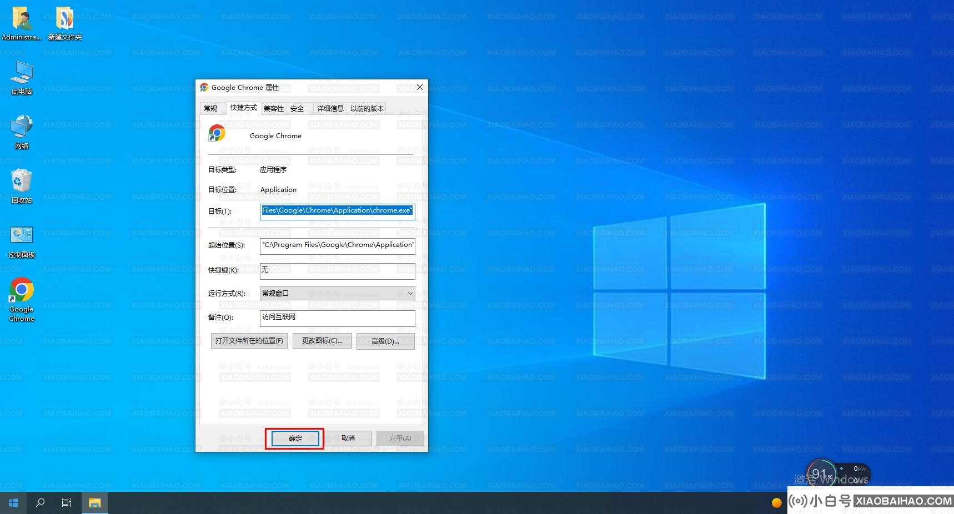Click the 目标类型 label
The width and height of the screenshot is (954, 514).
click(222, 170)
